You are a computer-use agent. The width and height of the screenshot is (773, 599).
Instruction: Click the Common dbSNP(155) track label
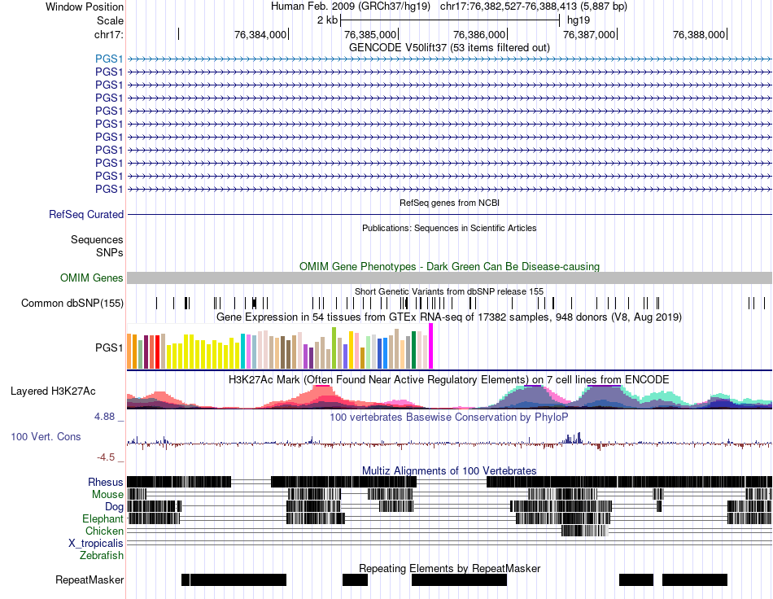point(72,304)
